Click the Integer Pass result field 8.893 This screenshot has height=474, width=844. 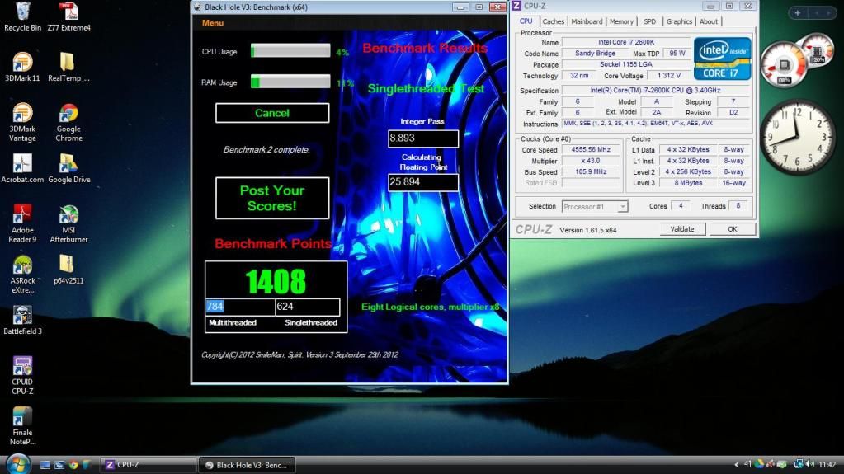click(423, 138)
